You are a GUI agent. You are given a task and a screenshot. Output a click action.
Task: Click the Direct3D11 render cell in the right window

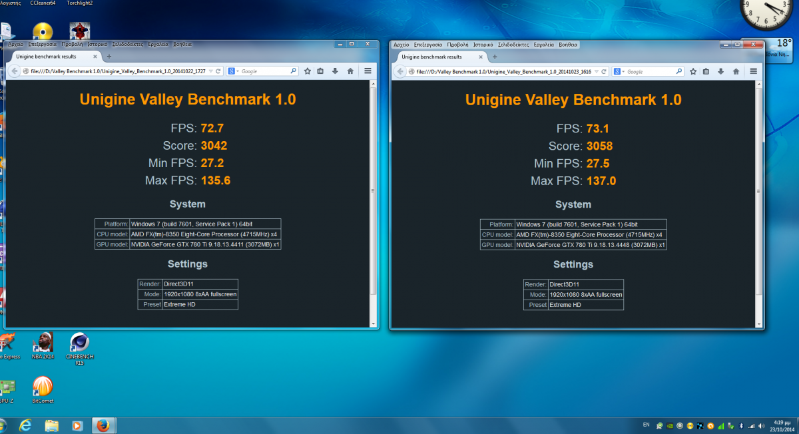(586, 284)
